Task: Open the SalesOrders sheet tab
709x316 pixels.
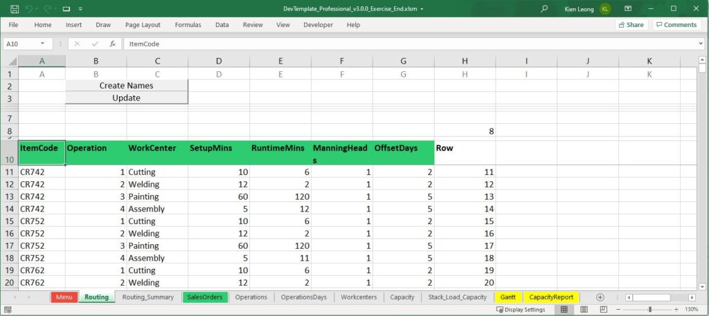Action: tap(205, 297)
